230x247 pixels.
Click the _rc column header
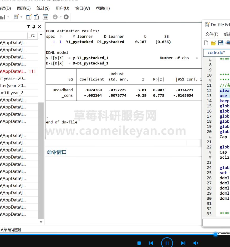tap(33, 36)
